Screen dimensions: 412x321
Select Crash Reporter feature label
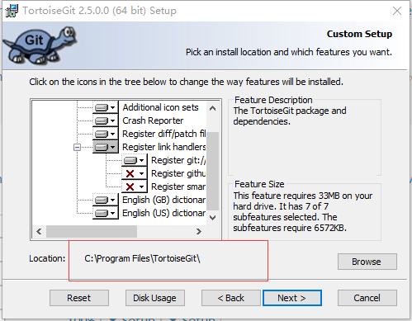[x=153, y=120]
